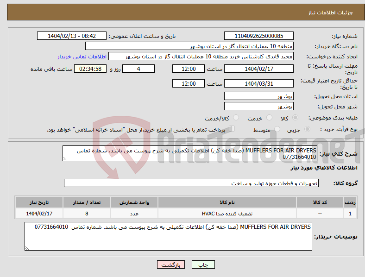Click the delivery province بوشهر field
This screenshot has height=277, width=365.
coord(259,96)
